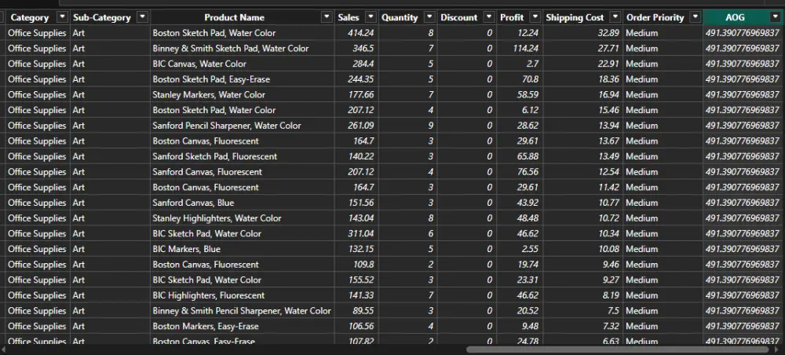Select the Product Name header cell
The image size is (785, 355).
(x=234, y=17)
